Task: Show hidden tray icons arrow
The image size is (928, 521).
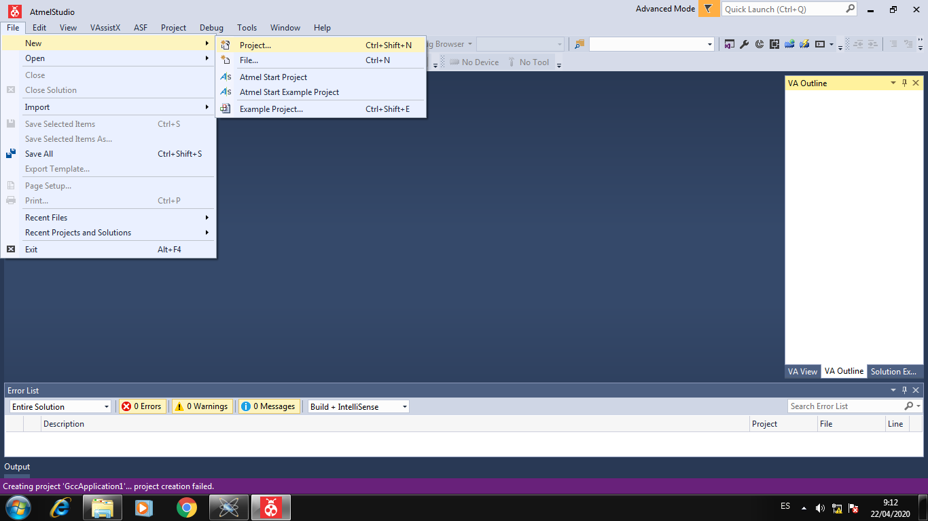Action: [x=804, y=508]
